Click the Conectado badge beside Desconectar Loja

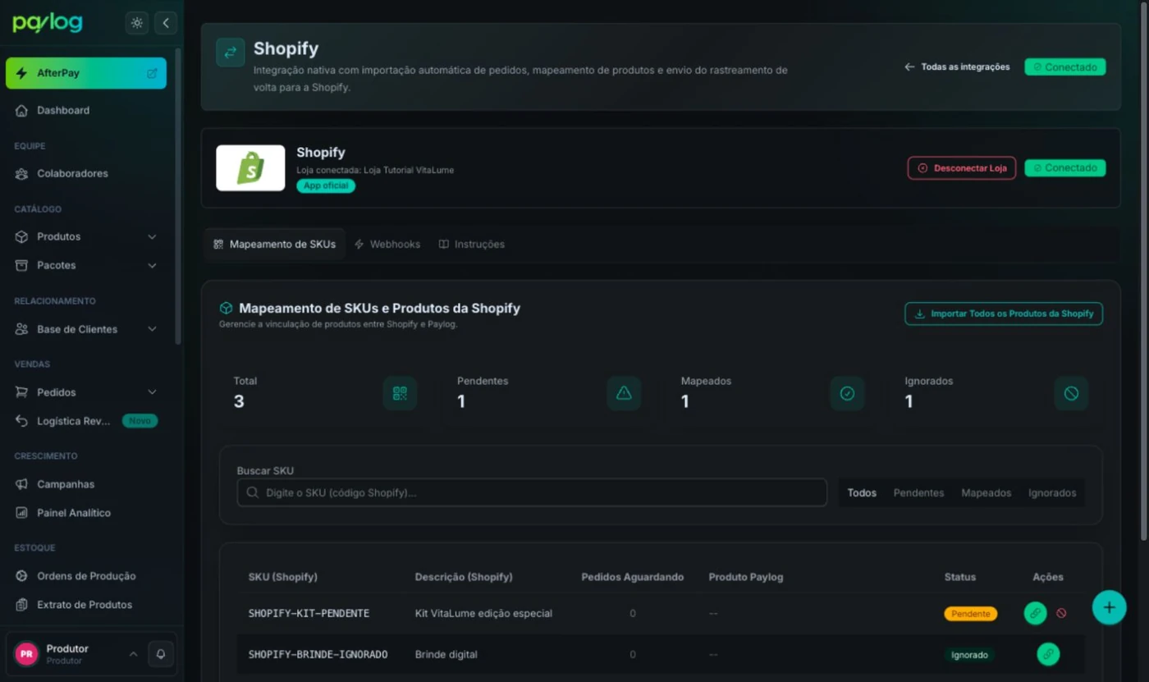coord(1064,167)
